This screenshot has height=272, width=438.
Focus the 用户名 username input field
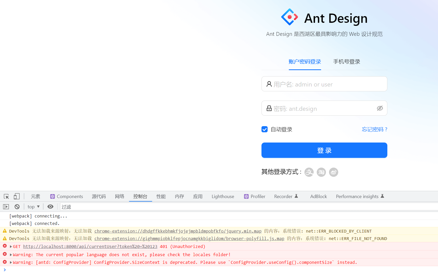pyautogui.click(x=324, y=84)
